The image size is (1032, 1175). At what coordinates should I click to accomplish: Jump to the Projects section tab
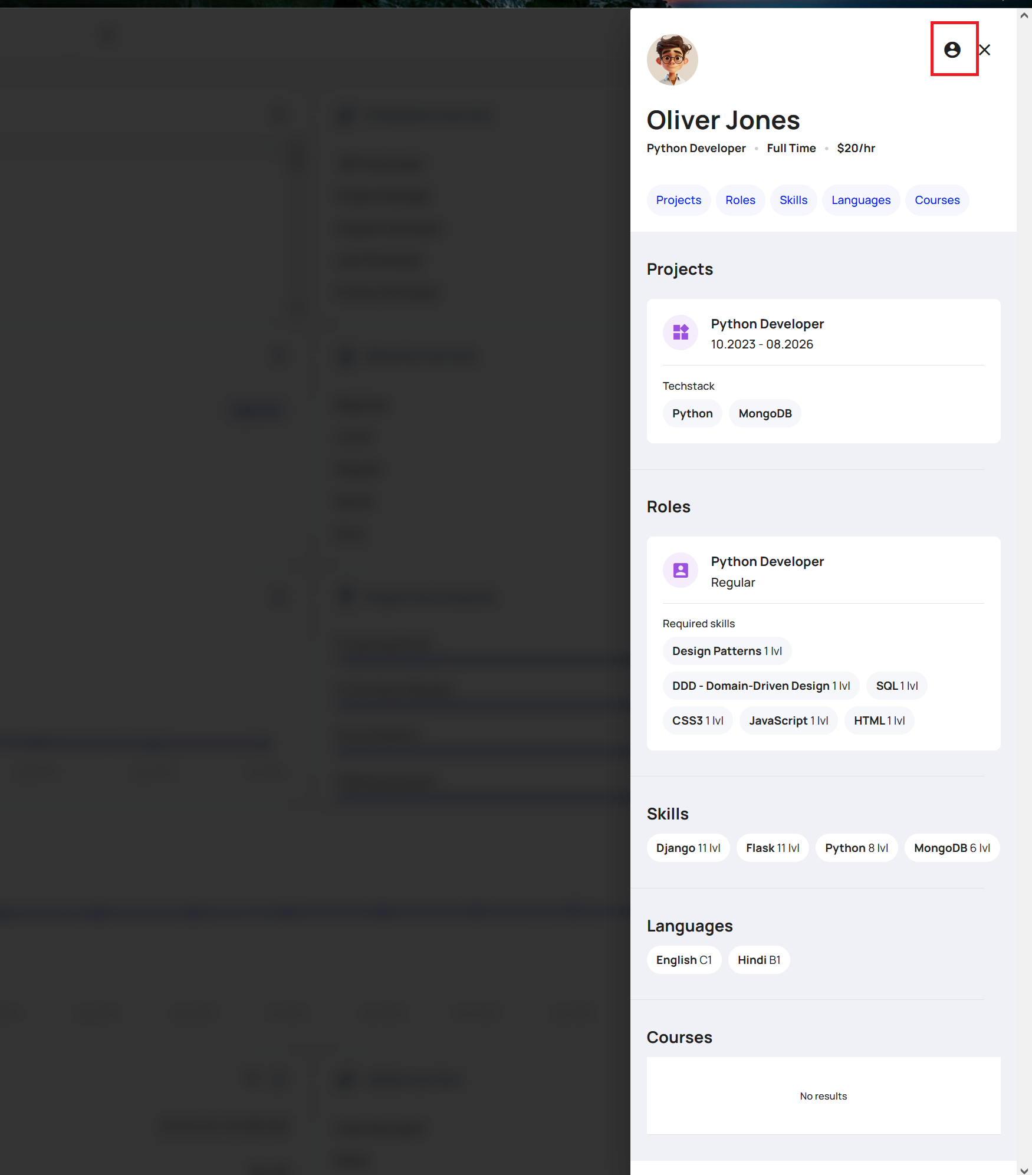678,200
